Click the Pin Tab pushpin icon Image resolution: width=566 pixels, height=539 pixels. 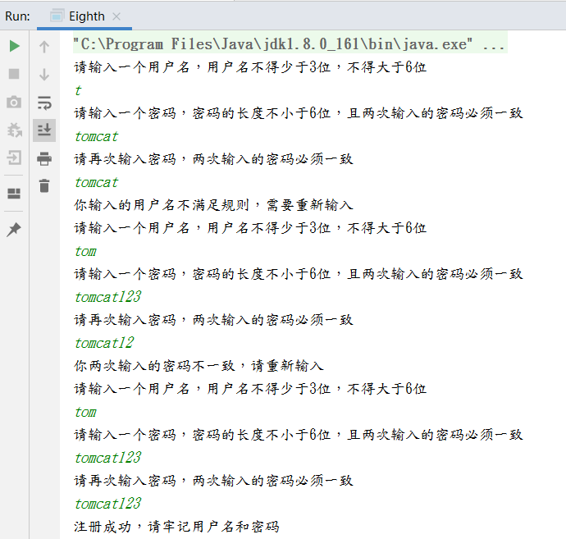[x=14, y=230]
